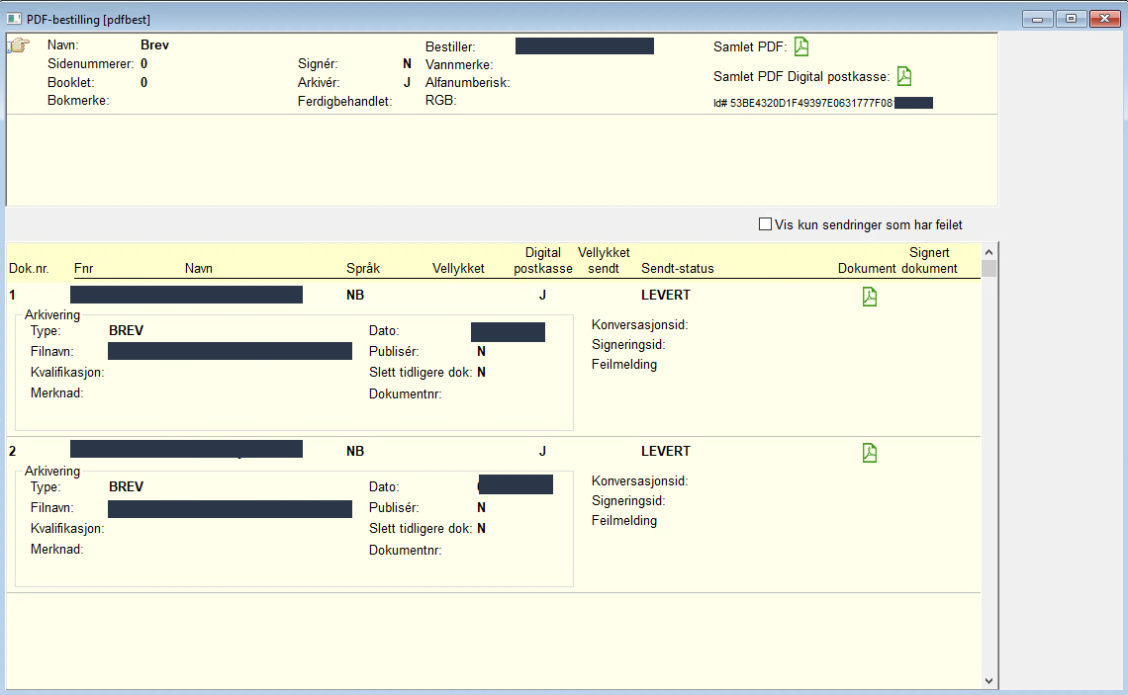Screen dimensions: 1128x695
Task: Click the Kvalifikasjon label in row 1
Action: [67, 373]
